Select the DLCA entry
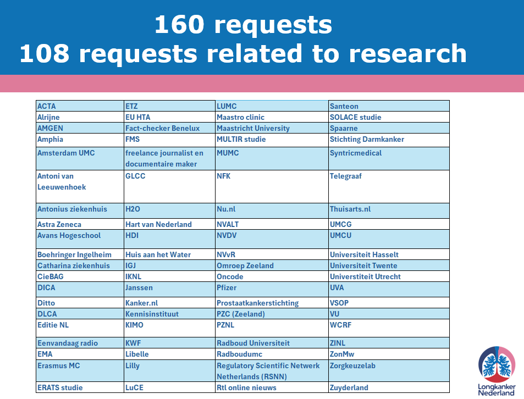Screen dimensions: 524x399 point(80,313)
